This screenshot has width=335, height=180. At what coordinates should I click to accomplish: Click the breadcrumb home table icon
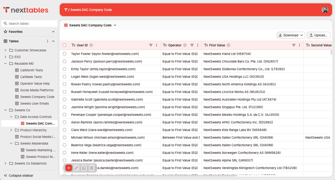(66, 10)
